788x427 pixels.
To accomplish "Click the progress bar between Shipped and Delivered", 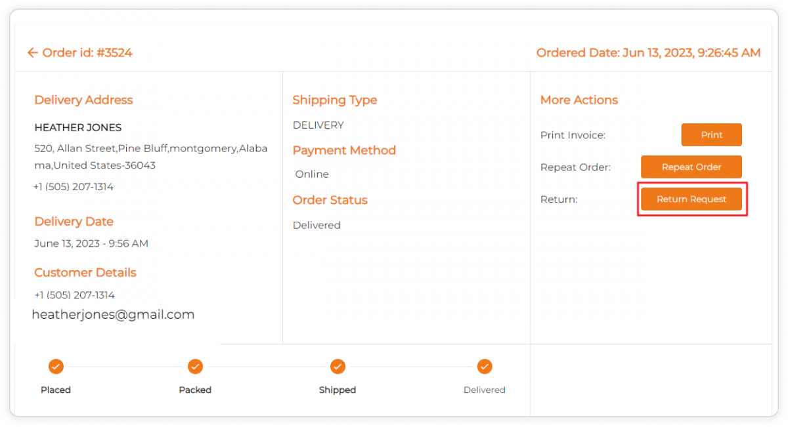I will tap(411, 367).
